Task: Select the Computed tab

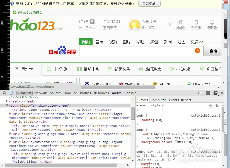Action: (158, 100)
